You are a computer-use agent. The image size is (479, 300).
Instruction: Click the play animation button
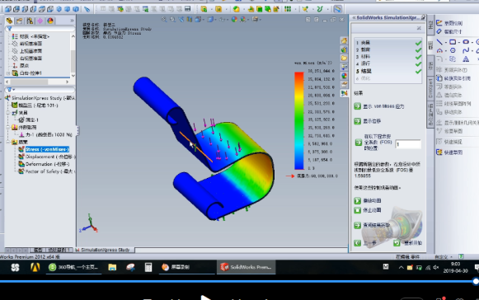358,201
